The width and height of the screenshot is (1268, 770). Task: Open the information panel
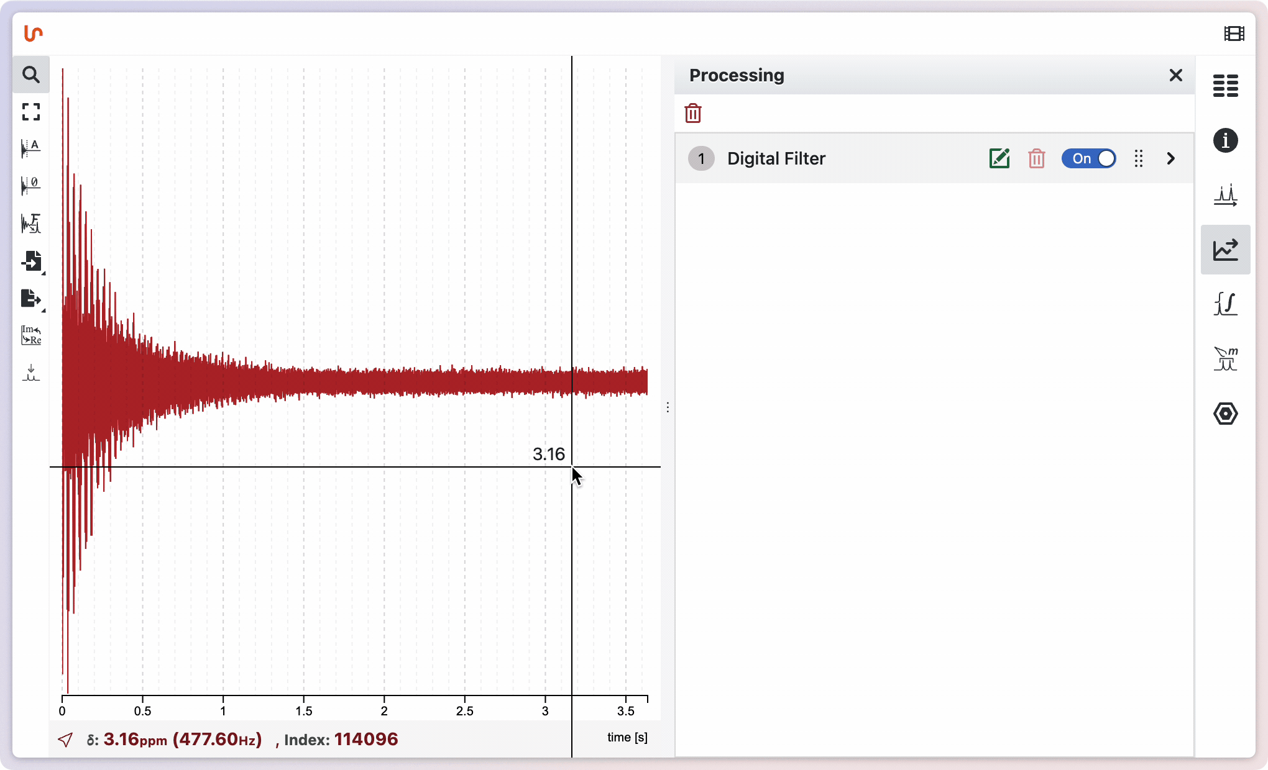(x=1225, y=140)
